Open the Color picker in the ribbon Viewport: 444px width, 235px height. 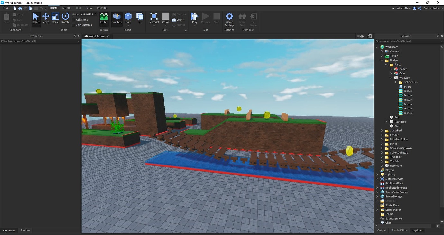tap(165, 18)
